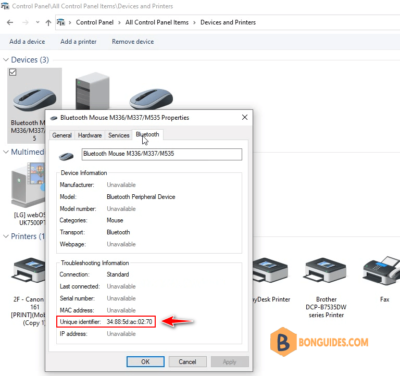Select the Bluetooth tab
The width and height of the screenshot is (400, 376).
(147, 134)
